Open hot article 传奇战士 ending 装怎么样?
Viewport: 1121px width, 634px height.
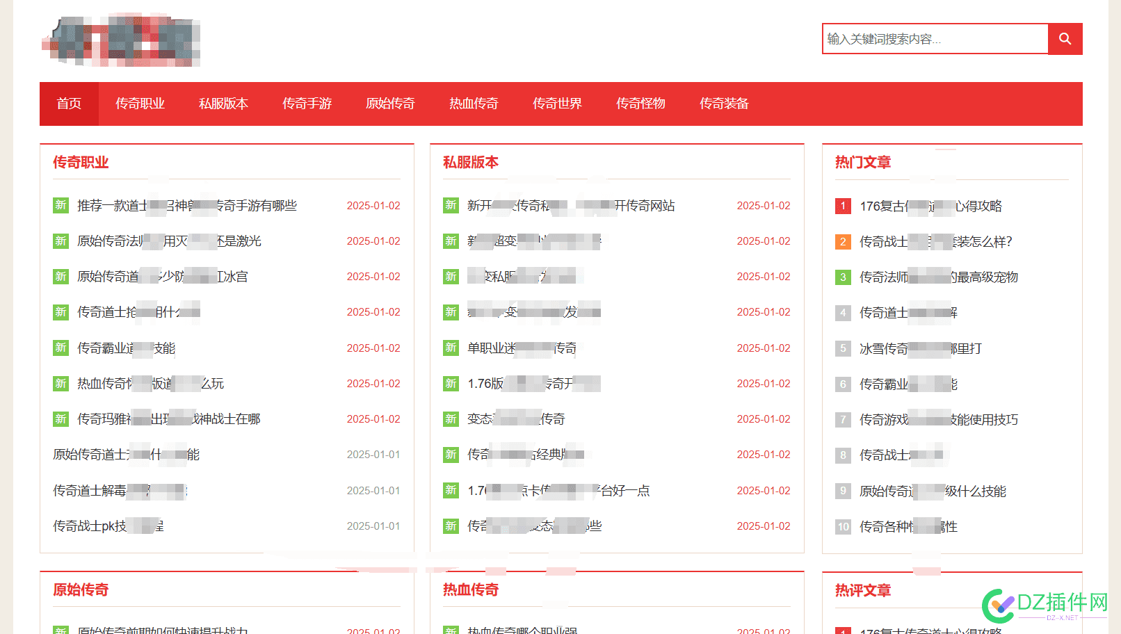click(x=936, y=242)
